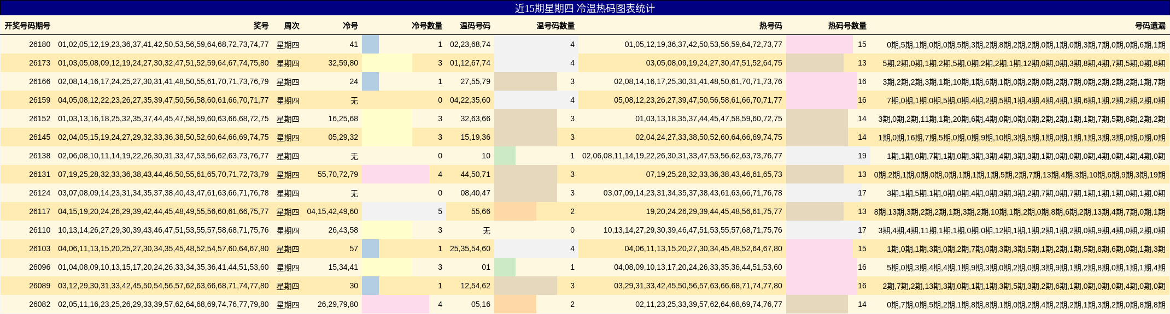This screenshot has width=1170, height=314.
Task: Click cold numbers 26,29,79,80
Action: pyautogui.click(x=337, y=304)
